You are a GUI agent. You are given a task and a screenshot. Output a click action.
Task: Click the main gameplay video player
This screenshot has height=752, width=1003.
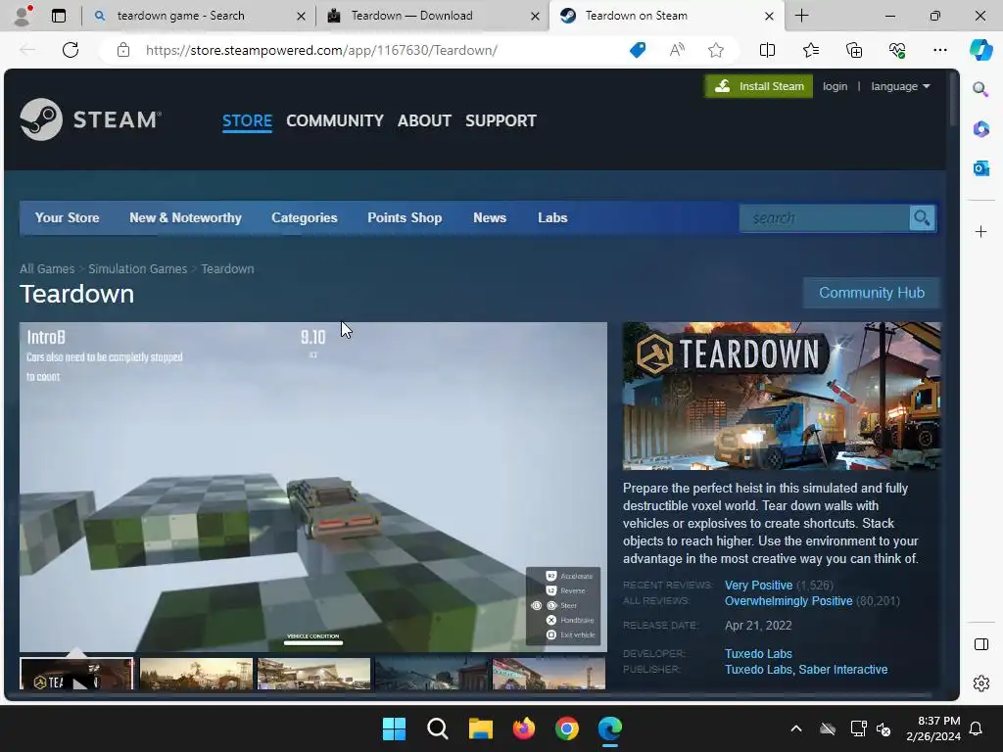point(312,487)
